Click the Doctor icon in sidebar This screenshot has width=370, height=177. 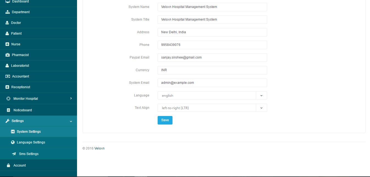(x=7, y=23)
